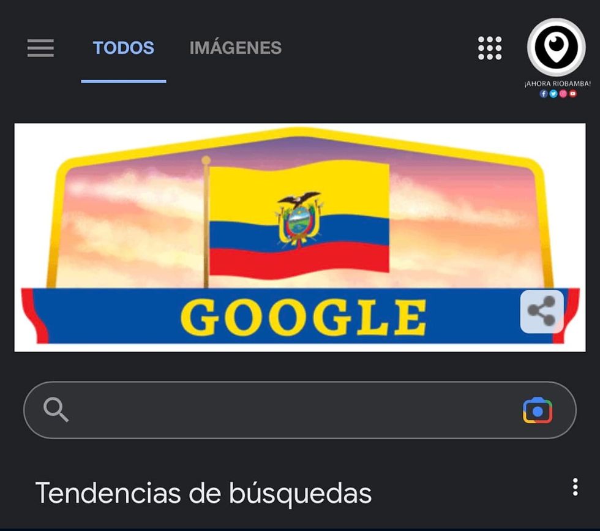Open Google Lens camera search
The height and width of the screenshot is (531, 600).
coord(538,410)
